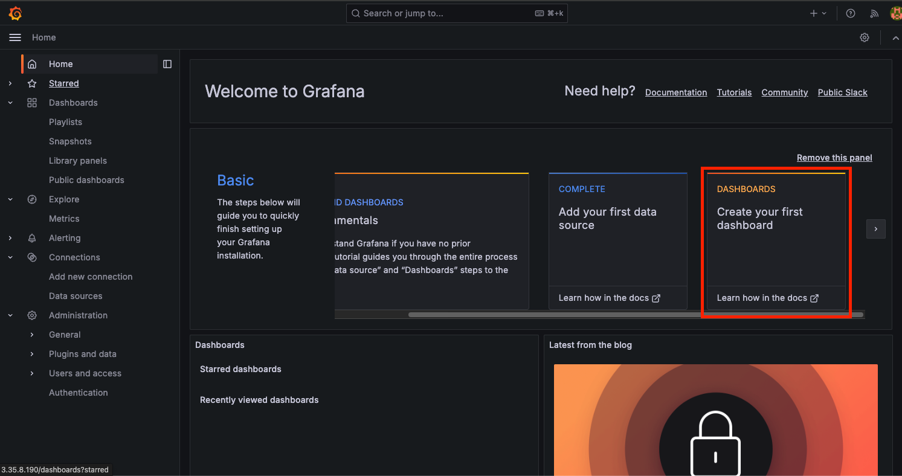Click the Dashboards grid icon in sidebar

[x=32, y=103]
